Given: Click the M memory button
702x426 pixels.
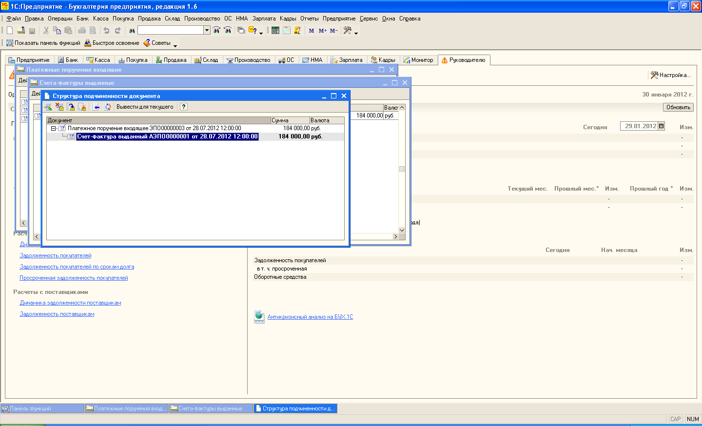Looking at the screenshot, I should tap(312, 31).
